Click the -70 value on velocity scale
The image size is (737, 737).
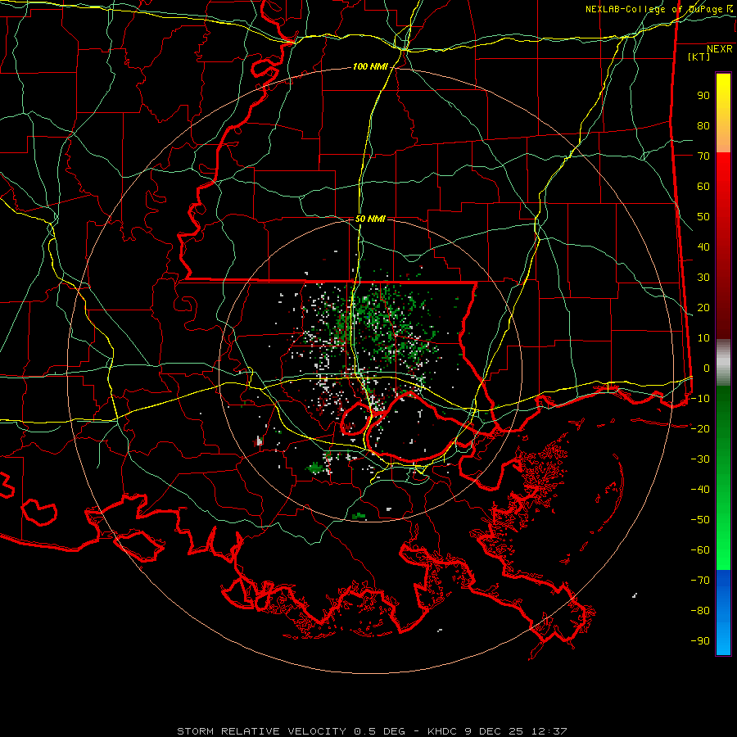[700, 581]
